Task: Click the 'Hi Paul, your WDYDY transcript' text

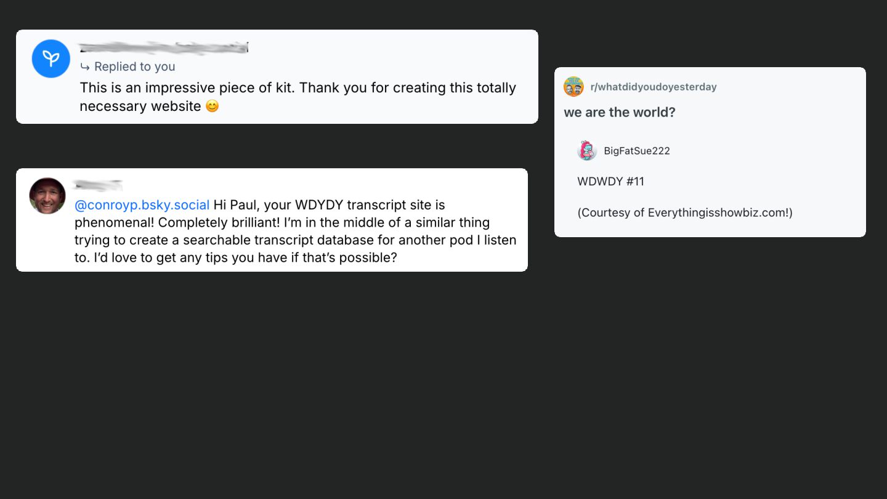Action: point(329,205)
